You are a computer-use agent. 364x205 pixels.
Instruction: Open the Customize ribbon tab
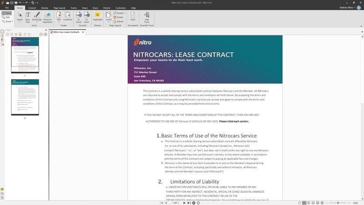(121, 8)
